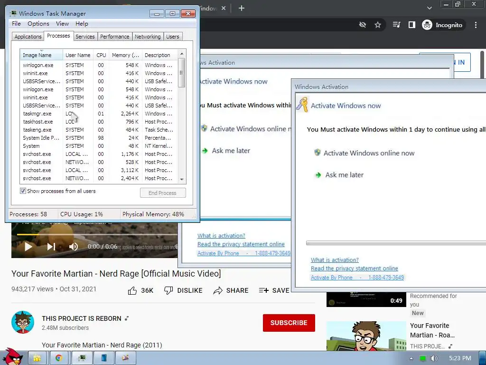
Task: Open Chrome three-dot menu
Action: tap(476, 25)
